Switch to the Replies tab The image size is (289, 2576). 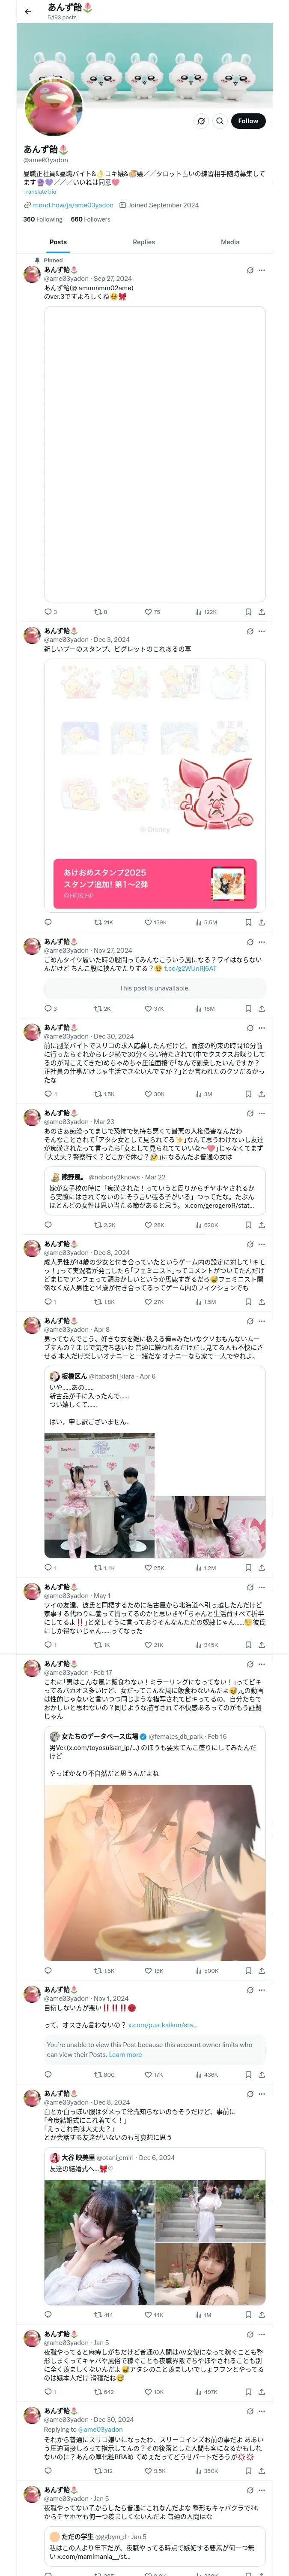[x=143, y=242]
